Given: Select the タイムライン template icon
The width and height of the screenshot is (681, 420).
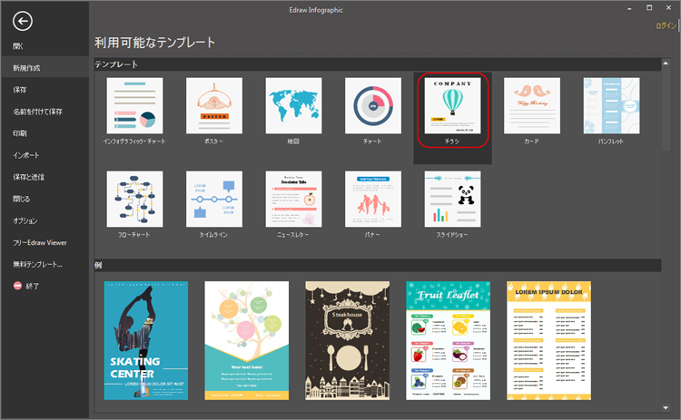Looking at the screenshot, I should 213,199.
